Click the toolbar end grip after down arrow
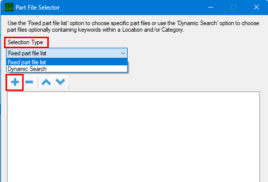The image size is (268, 182). (68, 82)
